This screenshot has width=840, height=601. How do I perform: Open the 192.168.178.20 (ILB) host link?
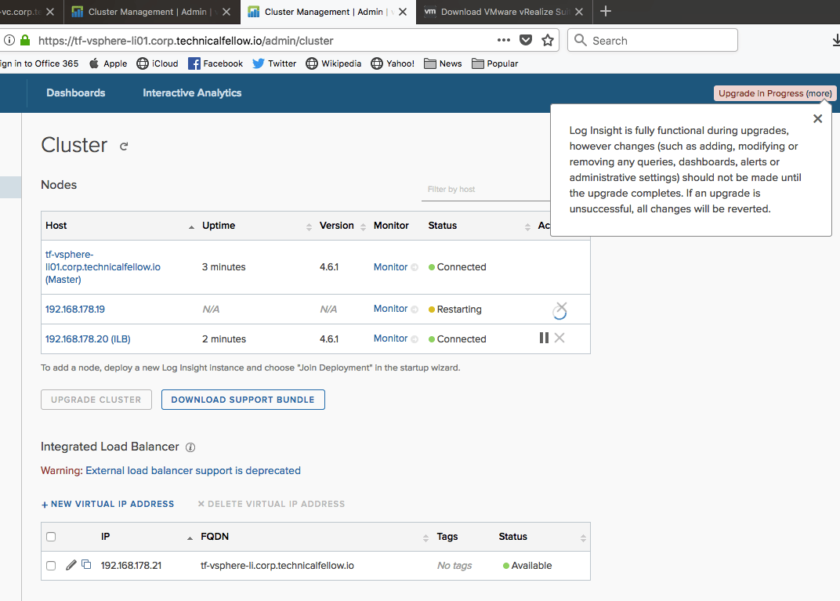point(88,339)
